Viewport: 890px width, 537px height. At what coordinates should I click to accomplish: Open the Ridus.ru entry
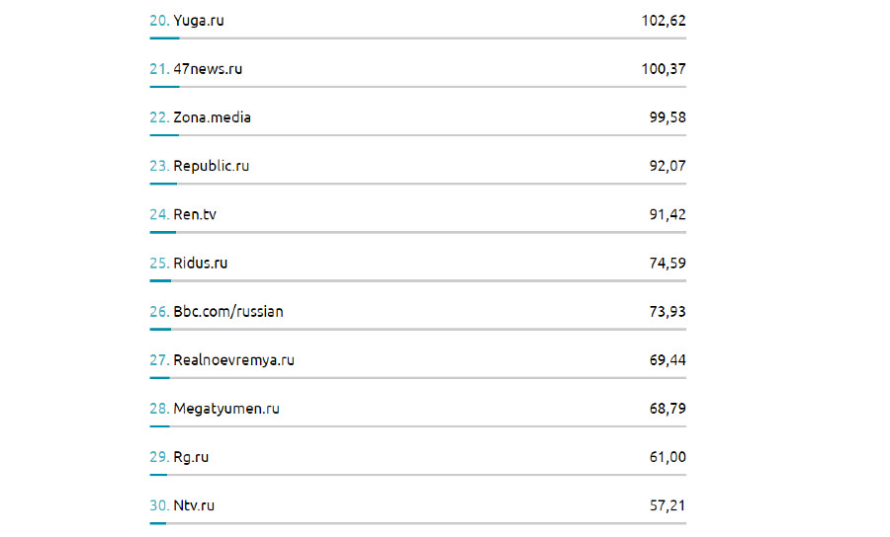200,263
